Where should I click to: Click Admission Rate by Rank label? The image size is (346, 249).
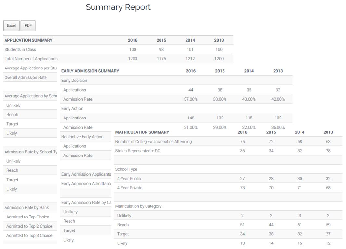coord(27,207)
